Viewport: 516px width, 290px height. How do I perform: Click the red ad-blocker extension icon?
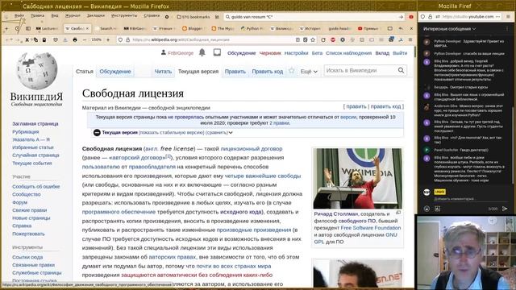coord(333,39)
